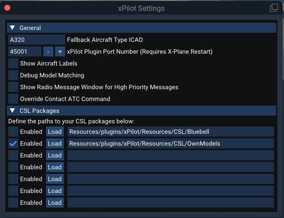Increase the plugin port number with plus
Image resolution: width=284 pixels, height=218 pixels.
[60, 52]
